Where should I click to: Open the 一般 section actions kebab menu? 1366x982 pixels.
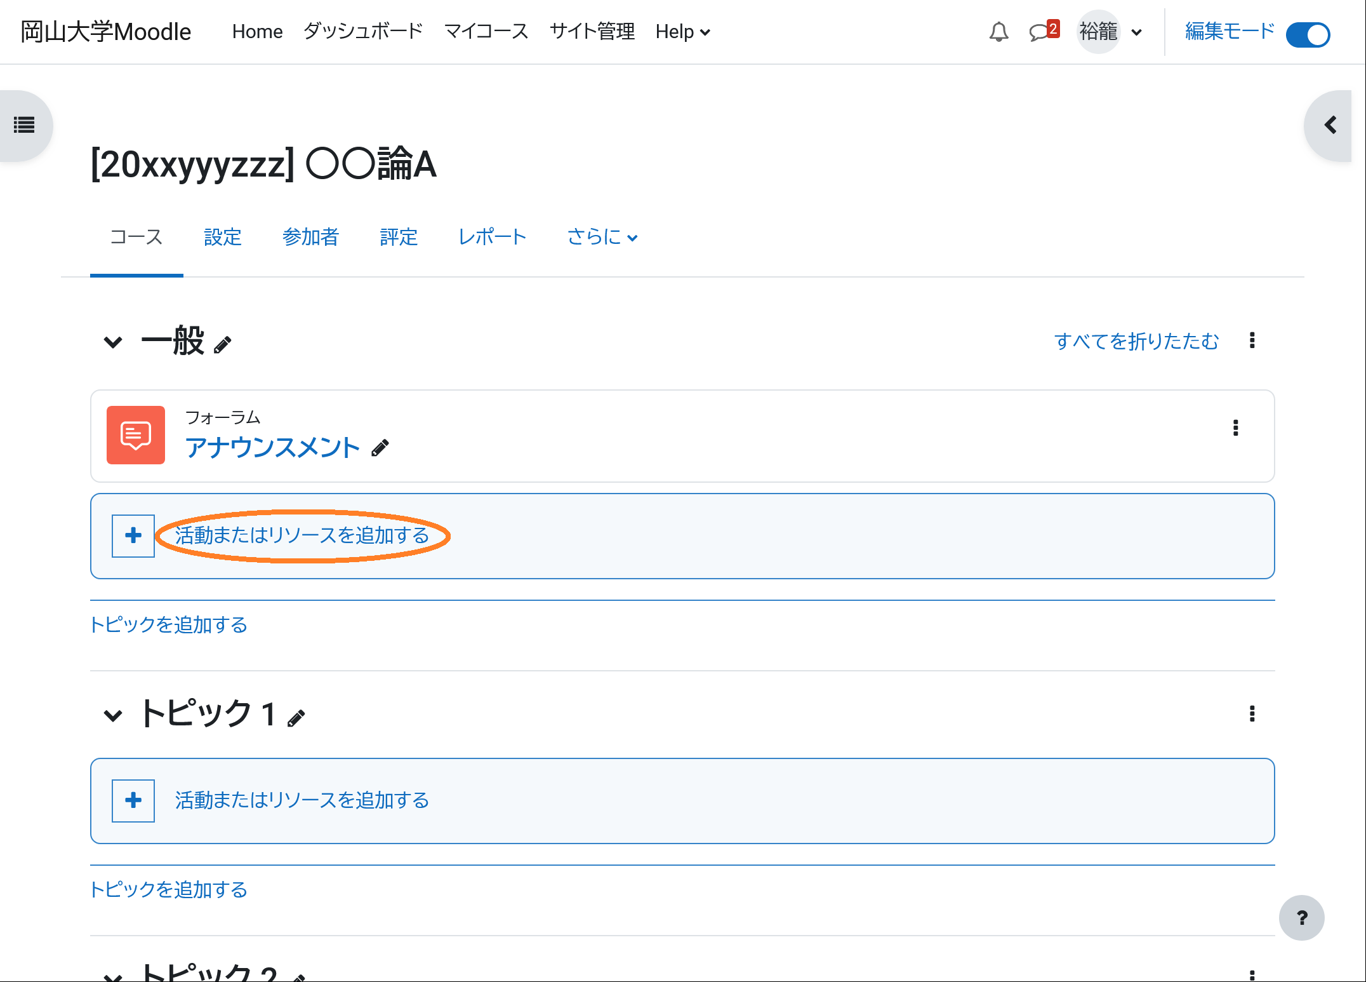[1252, 340]
